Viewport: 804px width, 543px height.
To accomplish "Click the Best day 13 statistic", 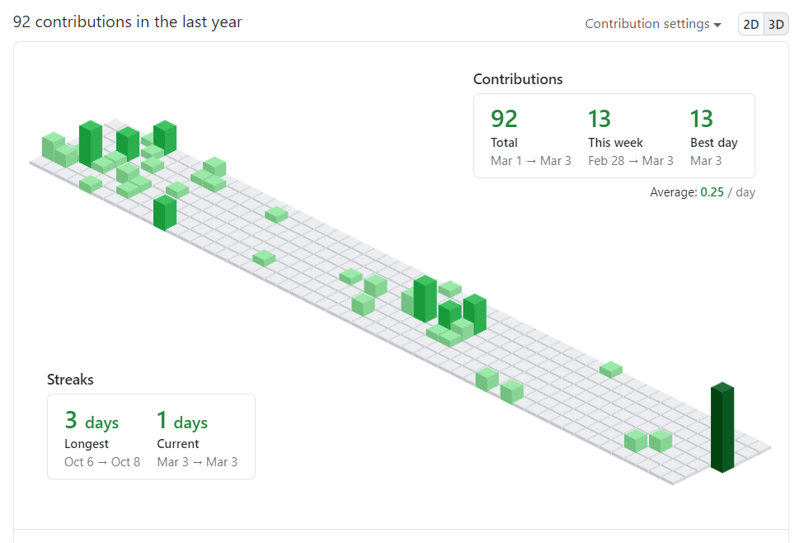I will (702, 119).
